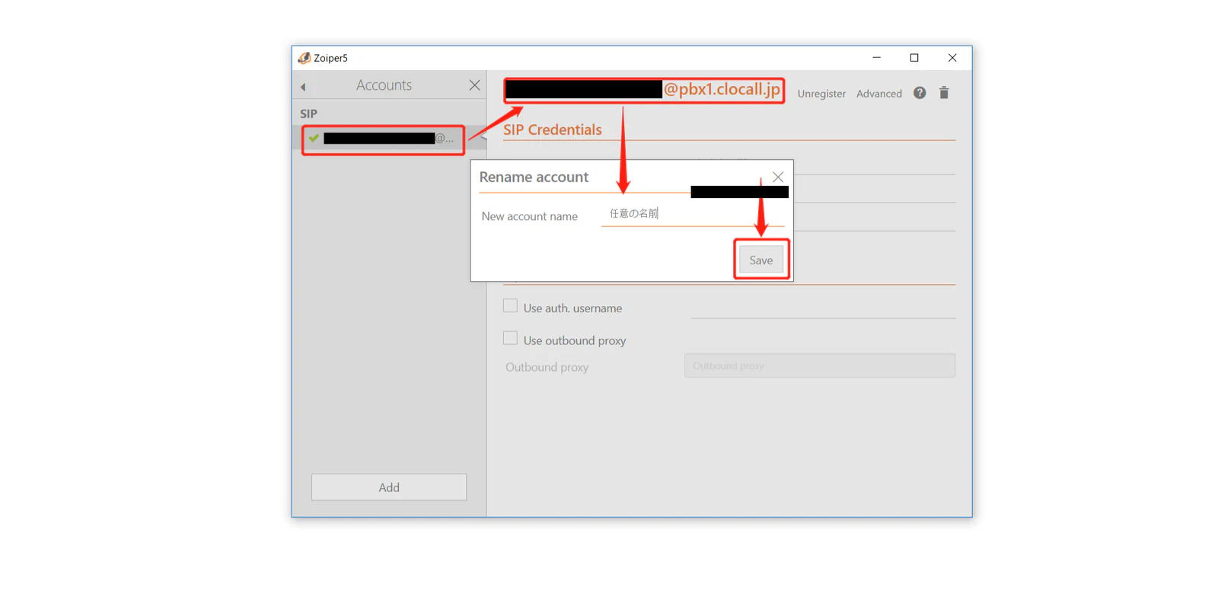Minimize the Zoiper5 window
1218x597 pixels.
pos(876,58)
